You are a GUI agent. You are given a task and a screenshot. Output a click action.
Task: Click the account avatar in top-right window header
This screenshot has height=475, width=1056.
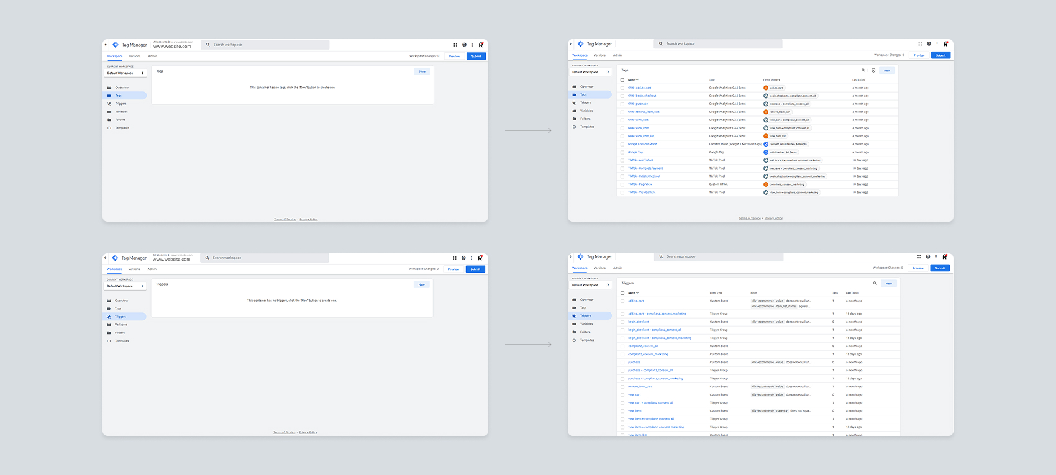pyautogui.click(x=945, y=44)
